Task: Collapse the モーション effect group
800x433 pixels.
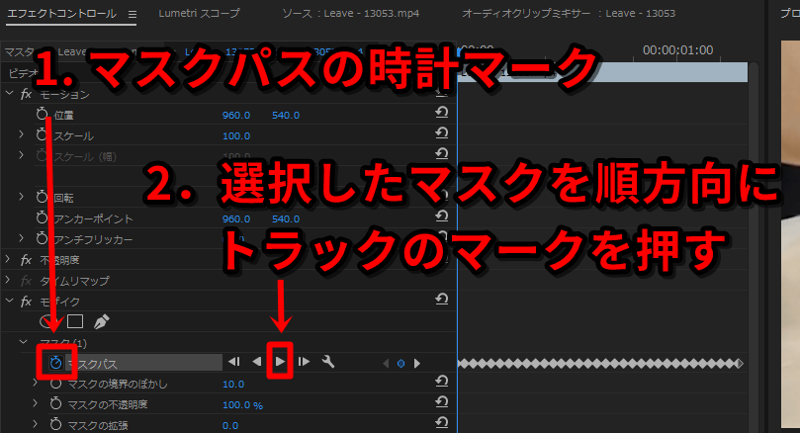Action: click(9, 93)
